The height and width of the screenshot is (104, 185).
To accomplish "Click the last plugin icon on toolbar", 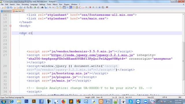I will 107,8.
